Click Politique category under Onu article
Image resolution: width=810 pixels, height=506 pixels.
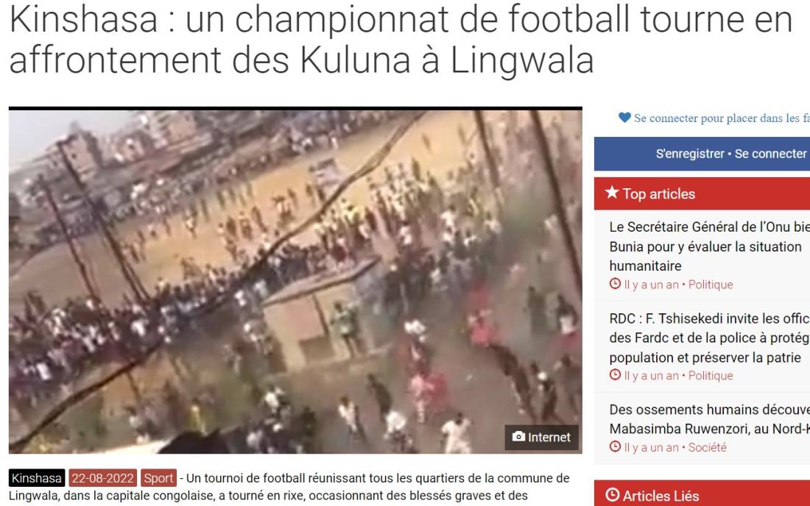[711, 284]
